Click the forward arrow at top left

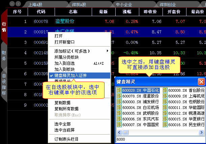[18, 4]
